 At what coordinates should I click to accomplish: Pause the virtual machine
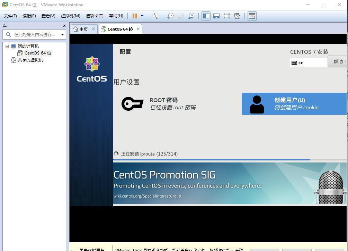tap(135, 16)
